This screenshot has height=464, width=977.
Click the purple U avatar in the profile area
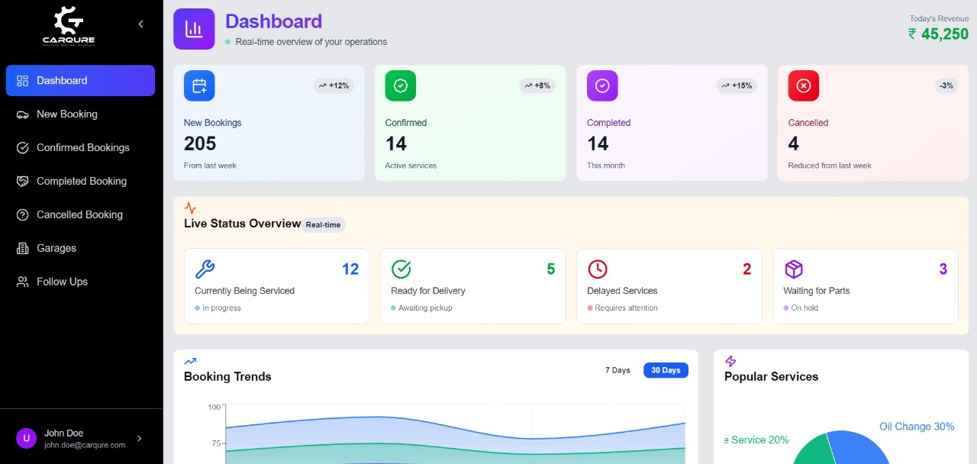[x=26, y=438]
